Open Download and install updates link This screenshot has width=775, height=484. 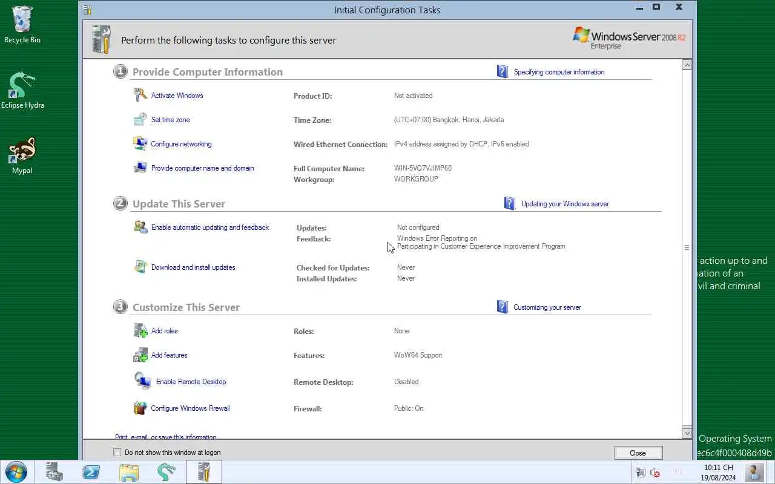pos(193,267)
